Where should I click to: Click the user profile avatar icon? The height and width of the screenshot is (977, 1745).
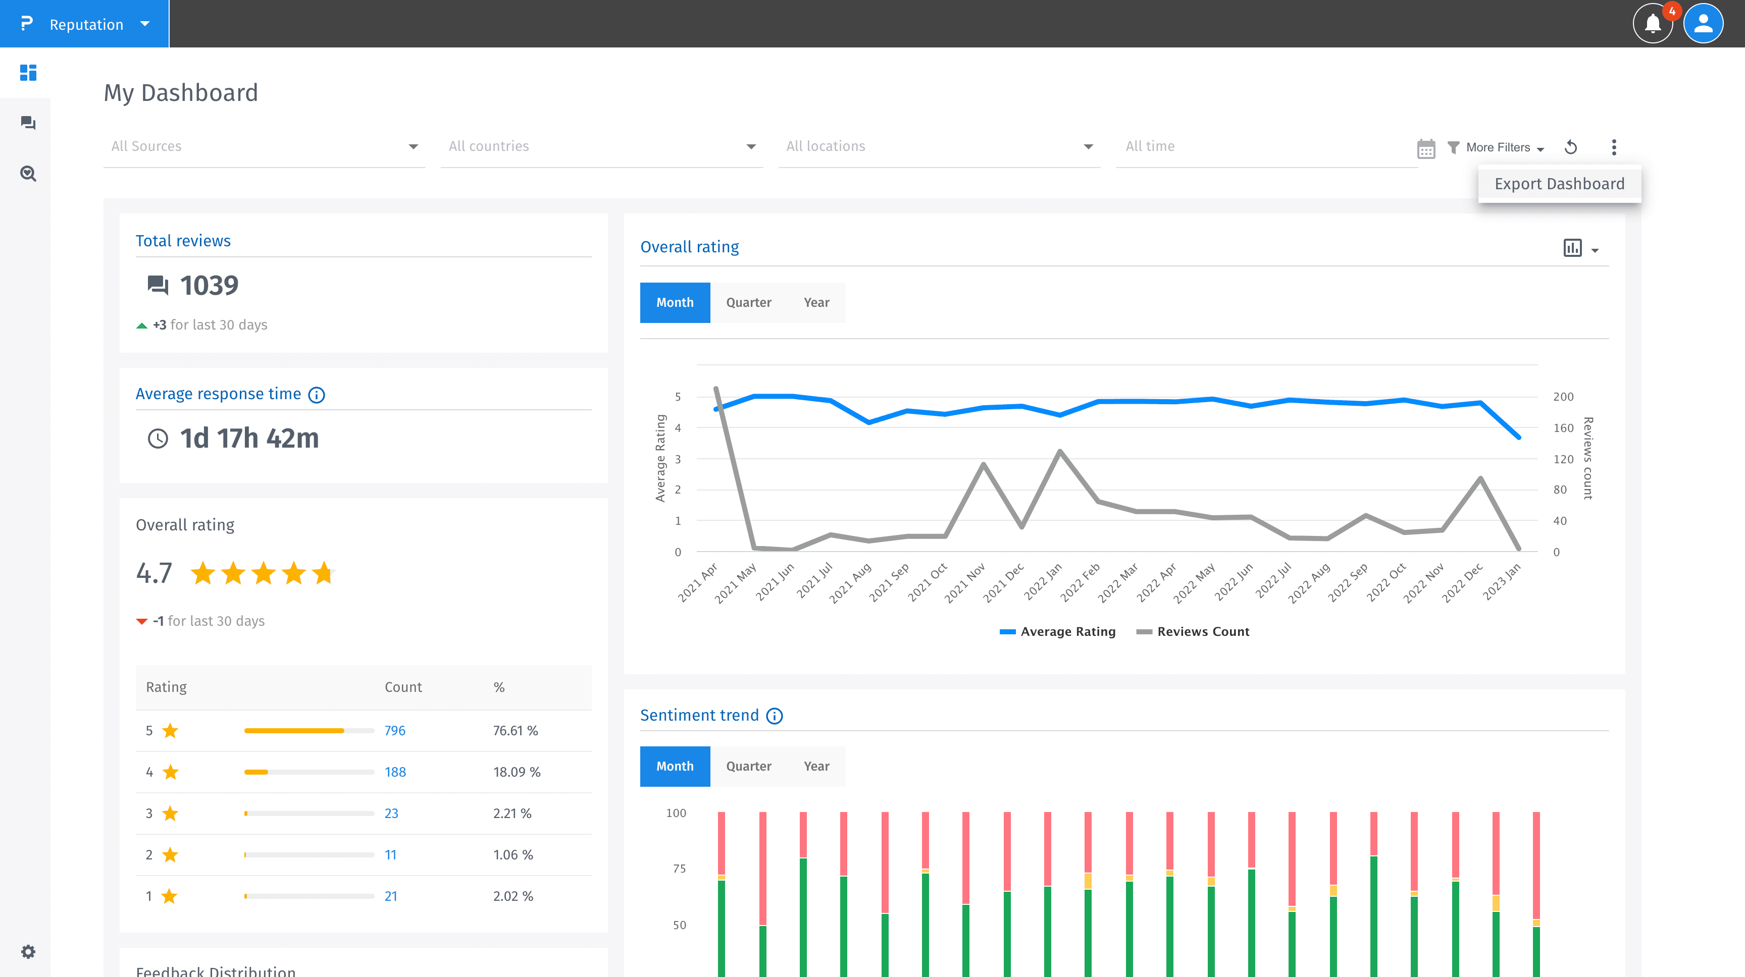pos(1703,24)
